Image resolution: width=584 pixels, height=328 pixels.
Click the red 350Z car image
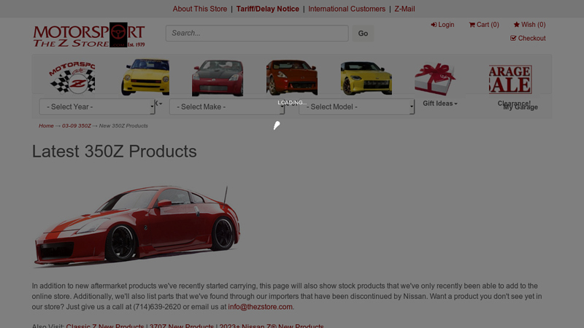pos(137,225)
